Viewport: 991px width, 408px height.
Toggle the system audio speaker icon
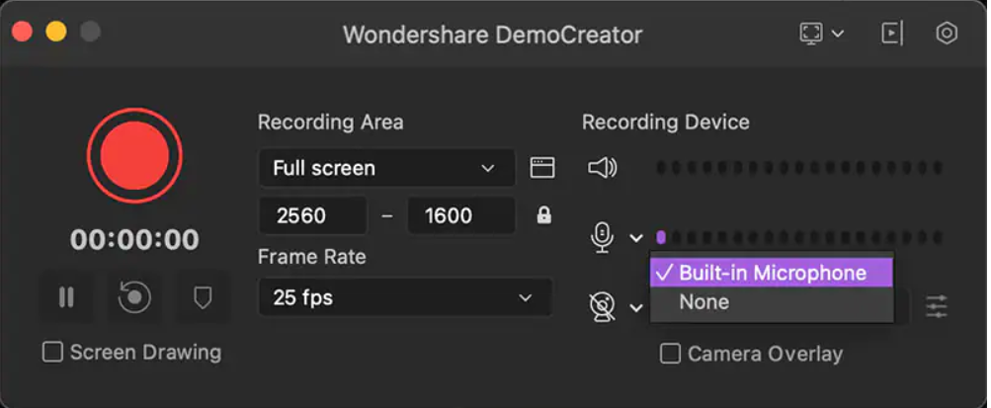pos(603,168)
